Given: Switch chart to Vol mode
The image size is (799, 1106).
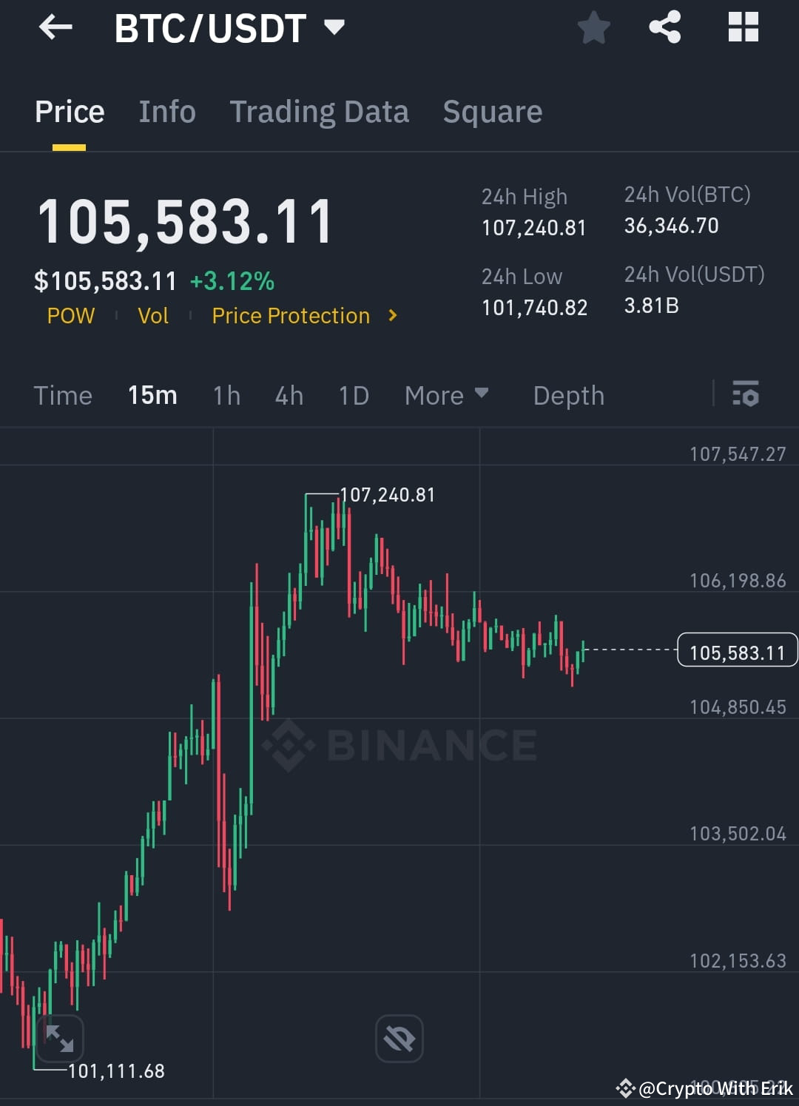Looking at the screenshot, I should point(153,316).
